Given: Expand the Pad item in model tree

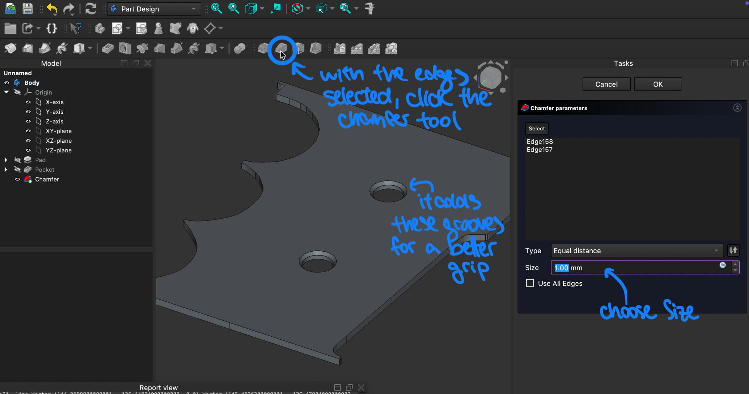Looking at the screenshot, I should (6, 160).
